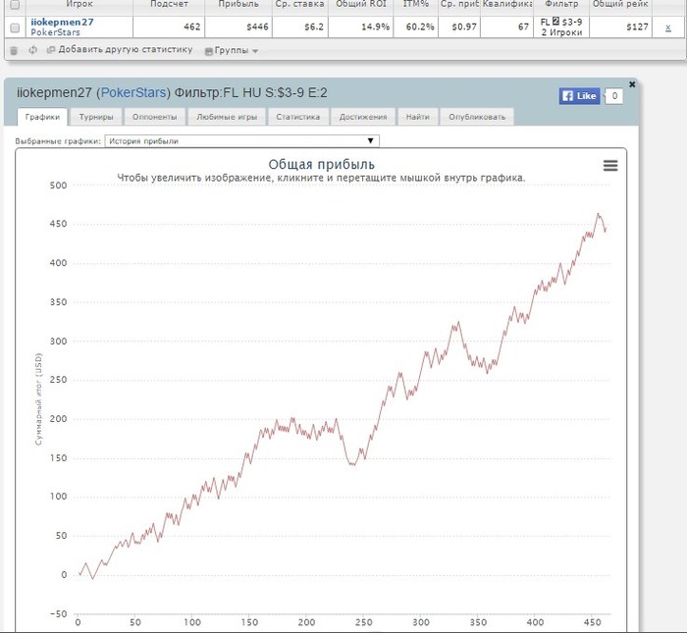The width and height of the screenshot is (687, 633).
Task: Click the profit line peak near 450
Action: pyautogui.click(x=598, y=214)
